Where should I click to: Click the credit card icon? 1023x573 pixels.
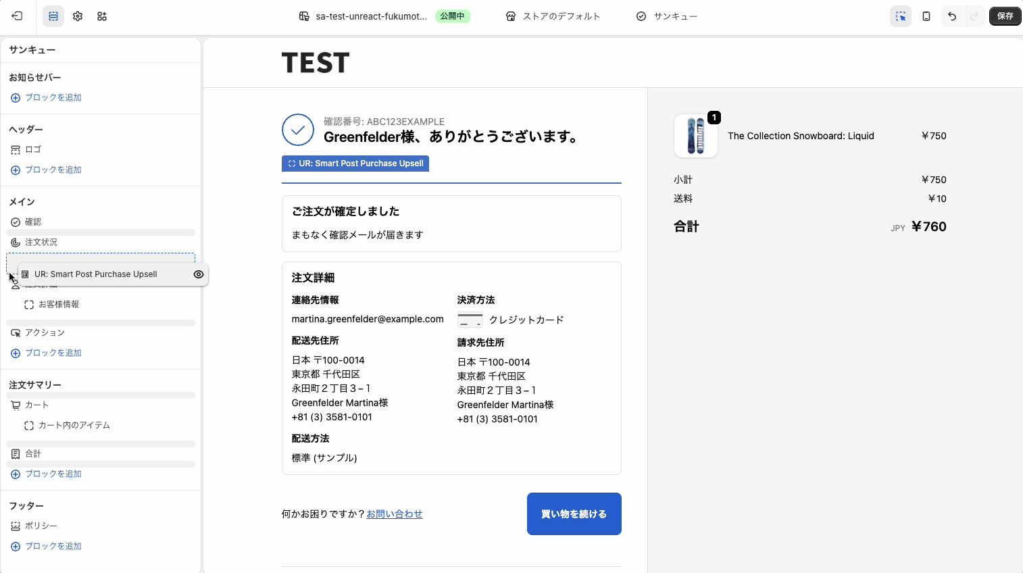pos(470,320)
